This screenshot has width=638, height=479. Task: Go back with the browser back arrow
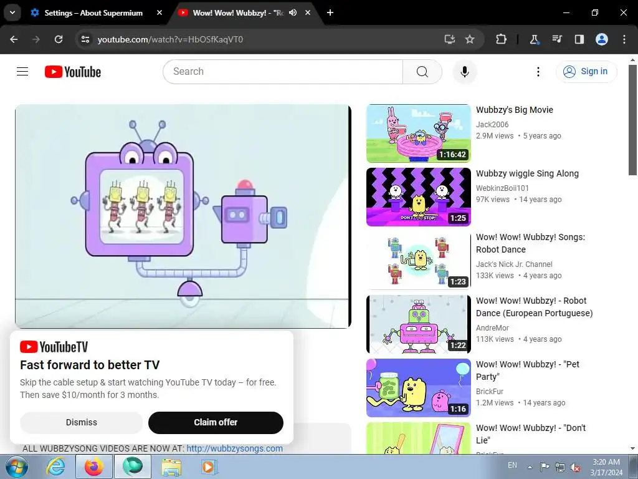point(14,39)
